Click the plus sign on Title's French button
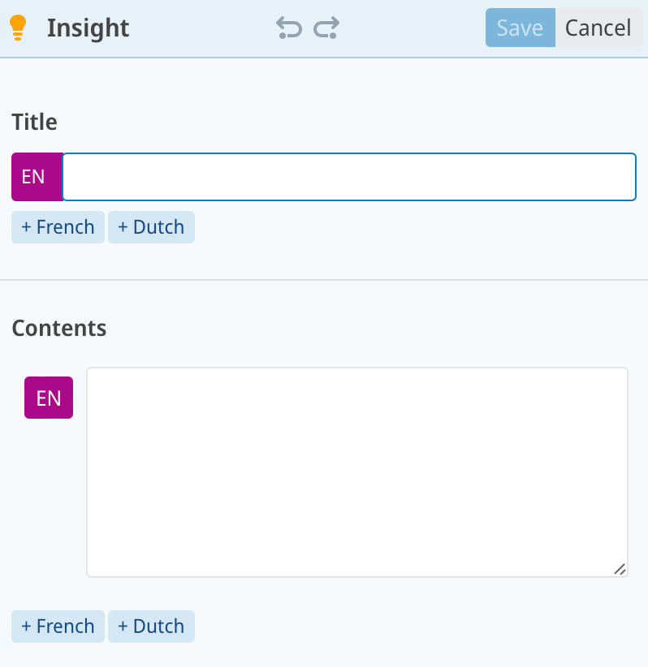Screen dimensions: 648x667 tap(26, 227)
